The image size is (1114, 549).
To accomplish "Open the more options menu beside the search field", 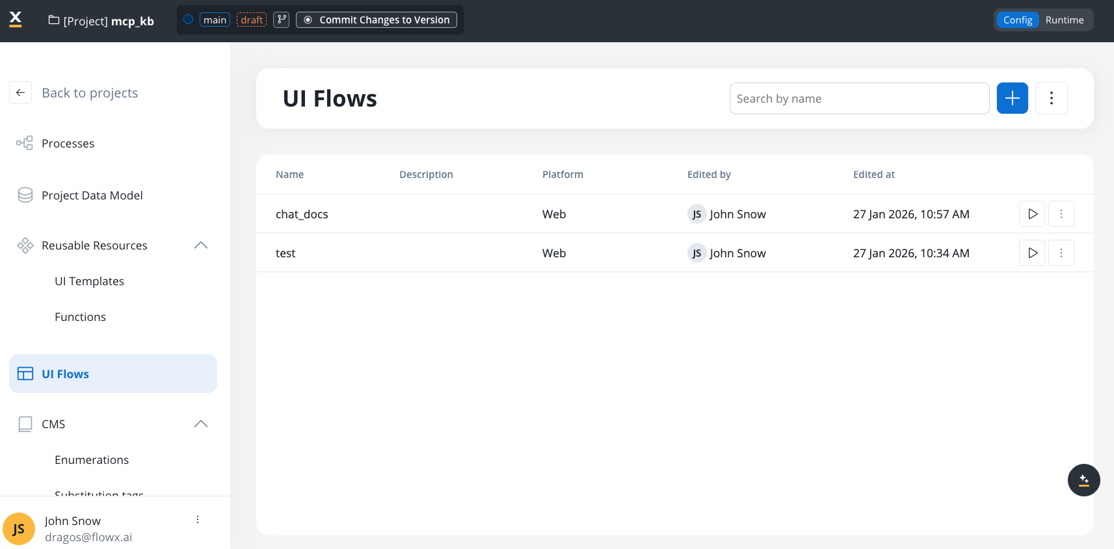I will tap(1051, 98).
